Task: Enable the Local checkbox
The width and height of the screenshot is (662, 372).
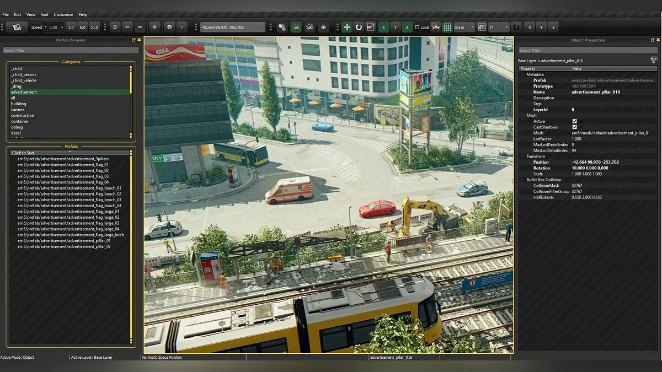Action: [417, 27]
